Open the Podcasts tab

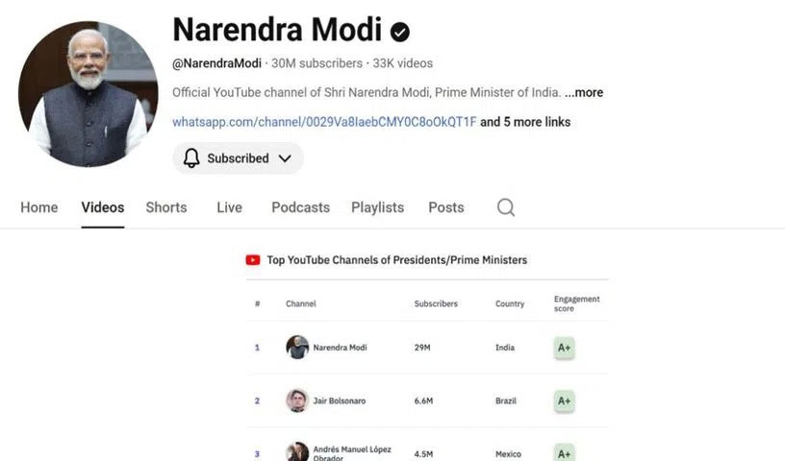click(x=300, y=207)
